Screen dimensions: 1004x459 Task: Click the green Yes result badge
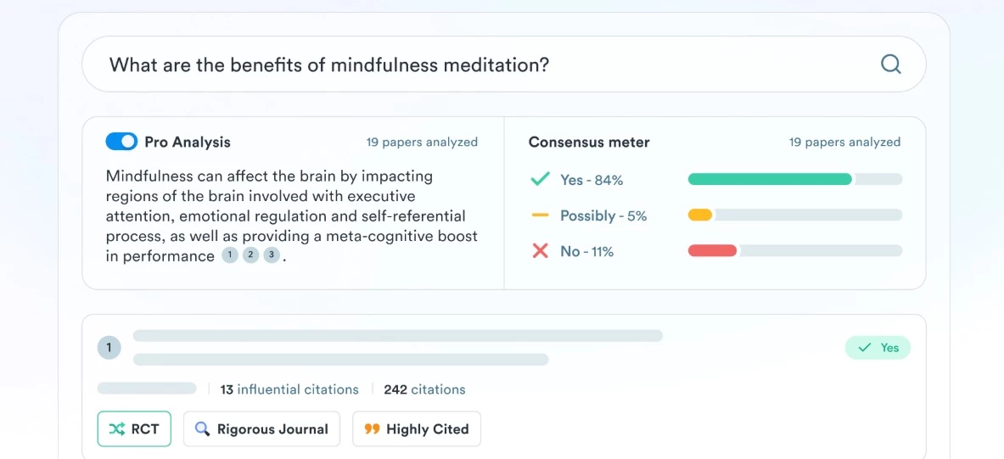point(878,348)
